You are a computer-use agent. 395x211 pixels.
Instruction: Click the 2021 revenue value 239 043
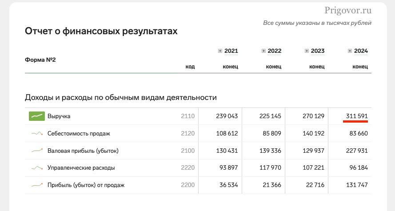click(x=227, y=116)
